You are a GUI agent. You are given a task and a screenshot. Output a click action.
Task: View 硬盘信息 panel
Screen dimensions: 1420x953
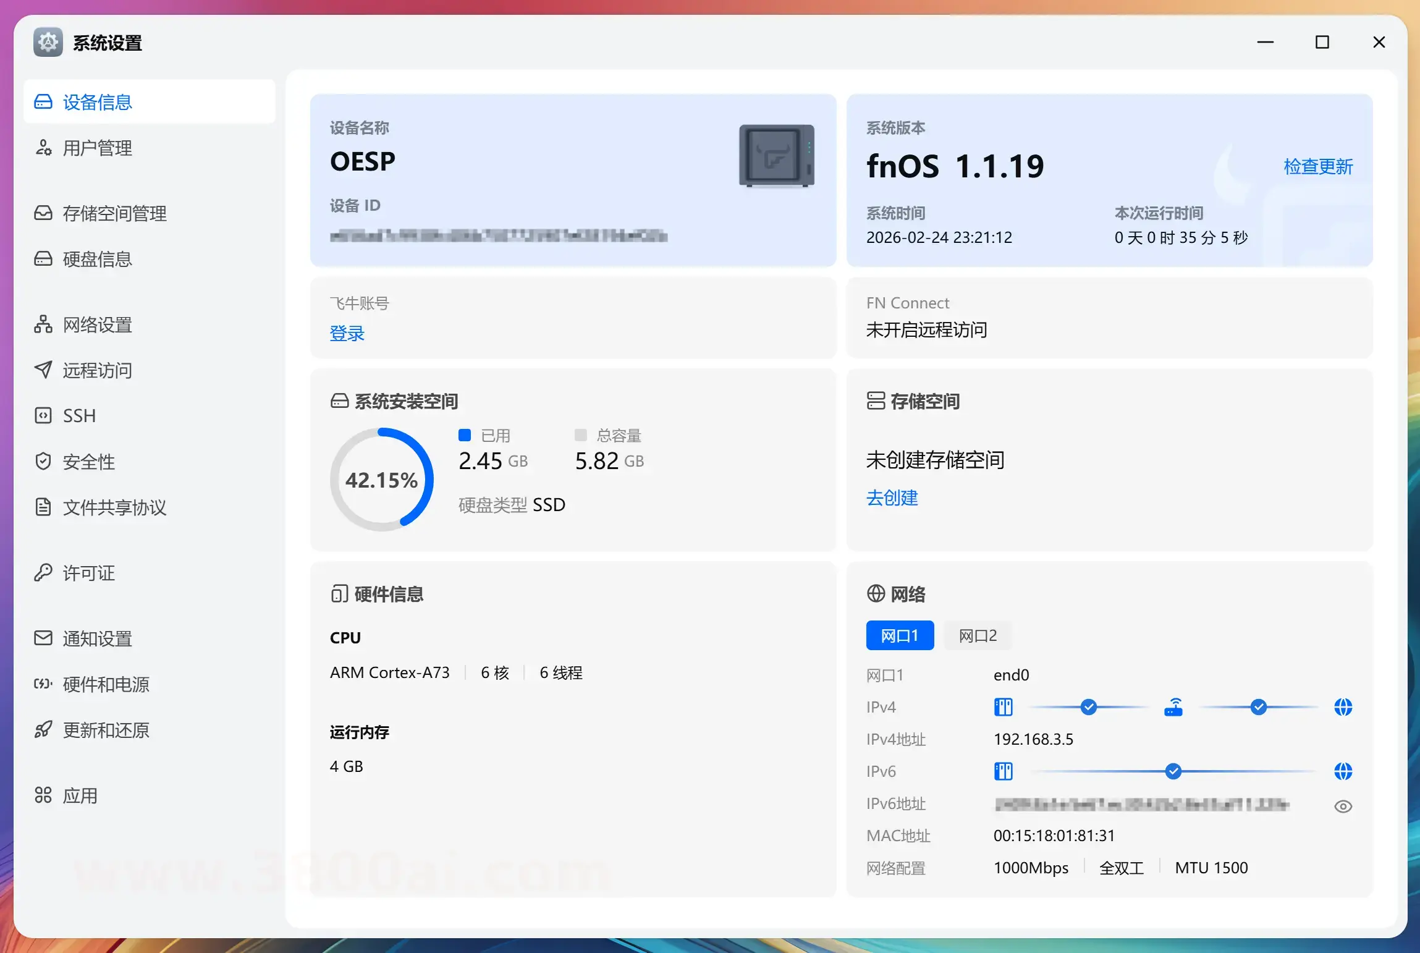coord(97,259)
